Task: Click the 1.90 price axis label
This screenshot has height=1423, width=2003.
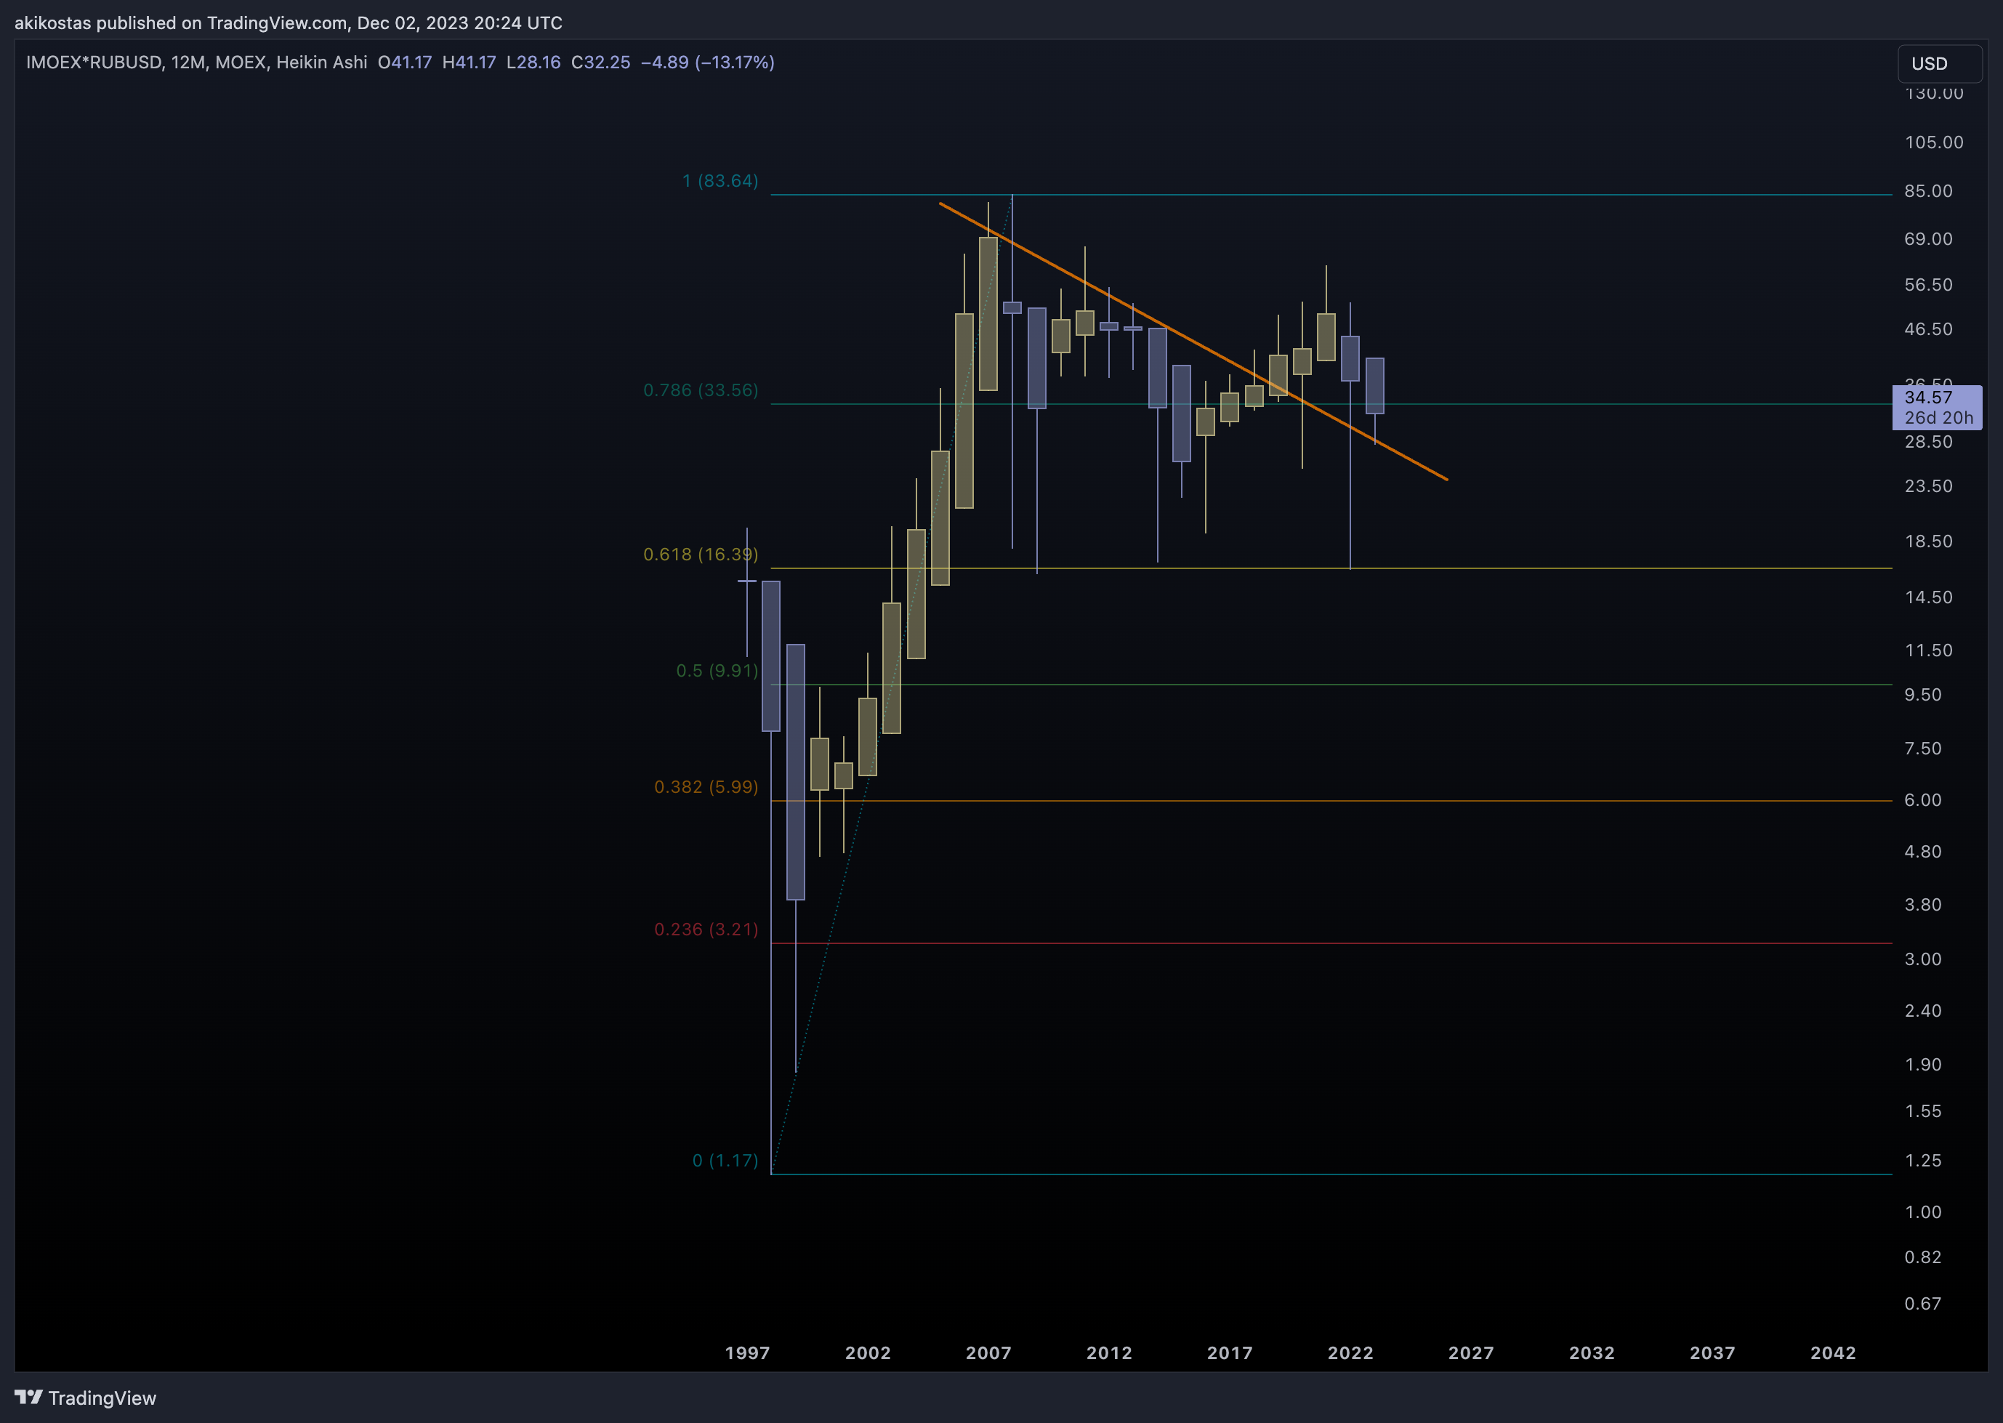Action: point(1923,1064)
